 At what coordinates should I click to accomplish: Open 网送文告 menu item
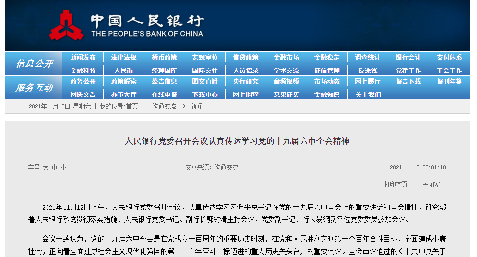click(83, 94)
